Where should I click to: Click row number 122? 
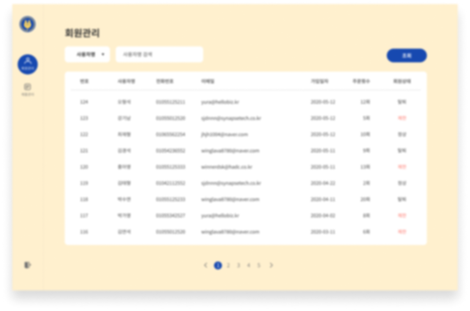pos(84,134)
